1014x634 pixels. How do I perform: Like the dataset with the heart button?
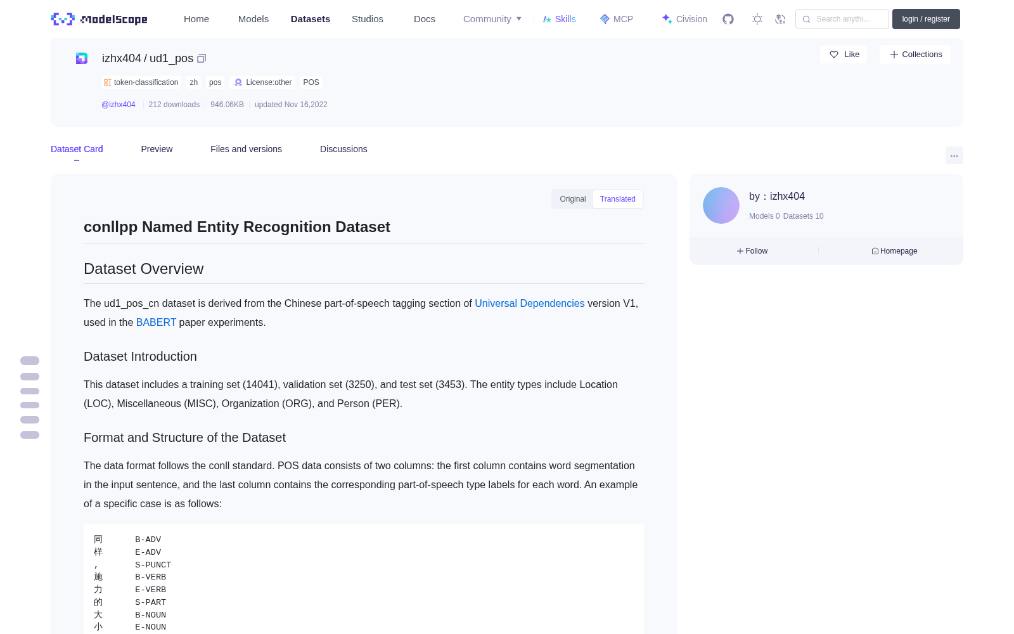844,55
